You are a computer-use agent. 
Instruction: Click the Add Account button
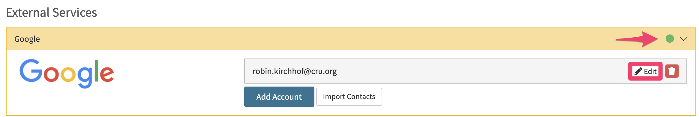[x=279, y=97]
